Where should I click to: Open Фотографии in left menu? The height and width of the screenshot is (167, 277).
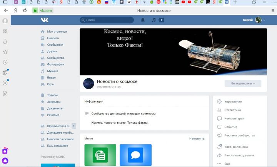[x=55, y=64]
